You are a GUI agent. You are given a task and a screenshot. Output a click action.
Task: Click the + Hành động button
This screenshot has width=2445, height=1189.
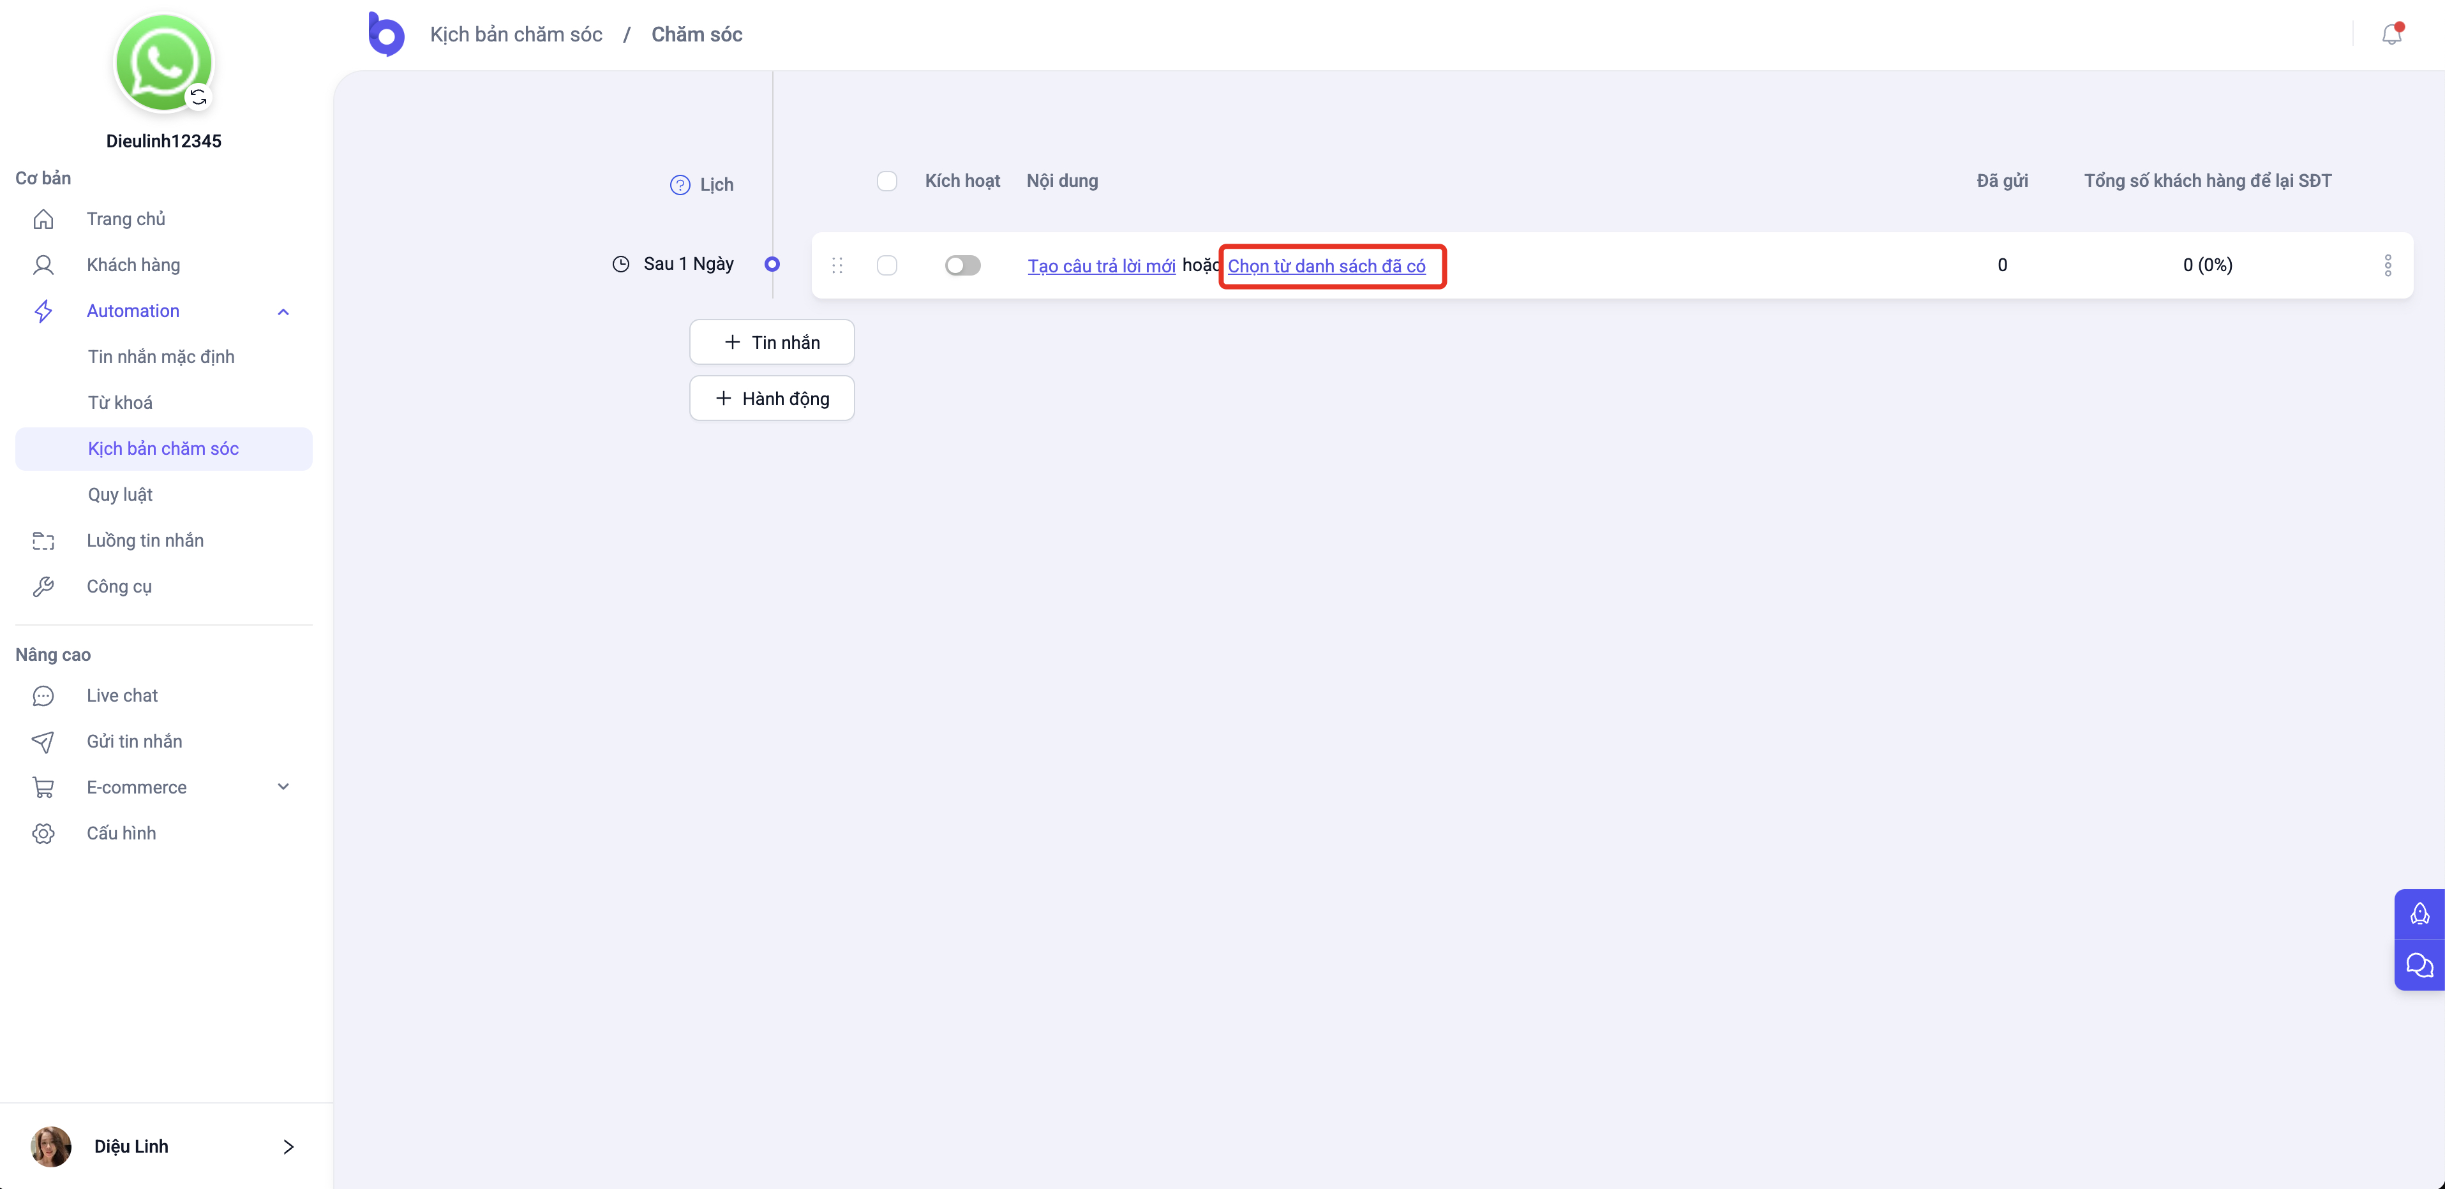772,399
